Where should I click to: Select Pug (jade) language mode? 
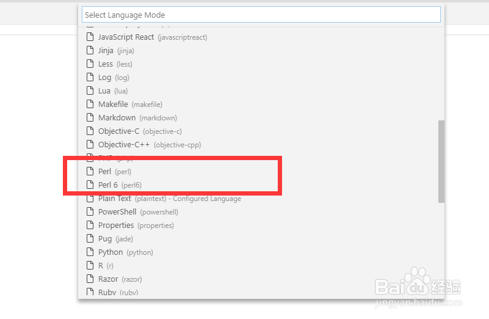pos(261,238)
